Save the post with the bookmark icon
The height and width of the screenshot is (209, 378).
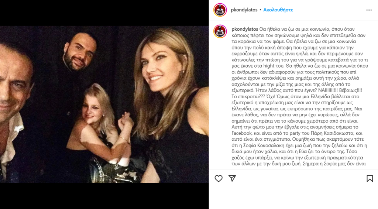[x=370, y=178]
